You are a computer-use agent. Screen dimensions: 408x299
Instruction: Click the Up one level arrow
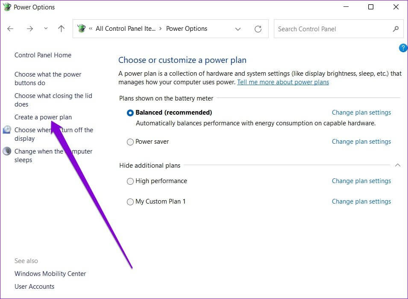coord(62,29)
